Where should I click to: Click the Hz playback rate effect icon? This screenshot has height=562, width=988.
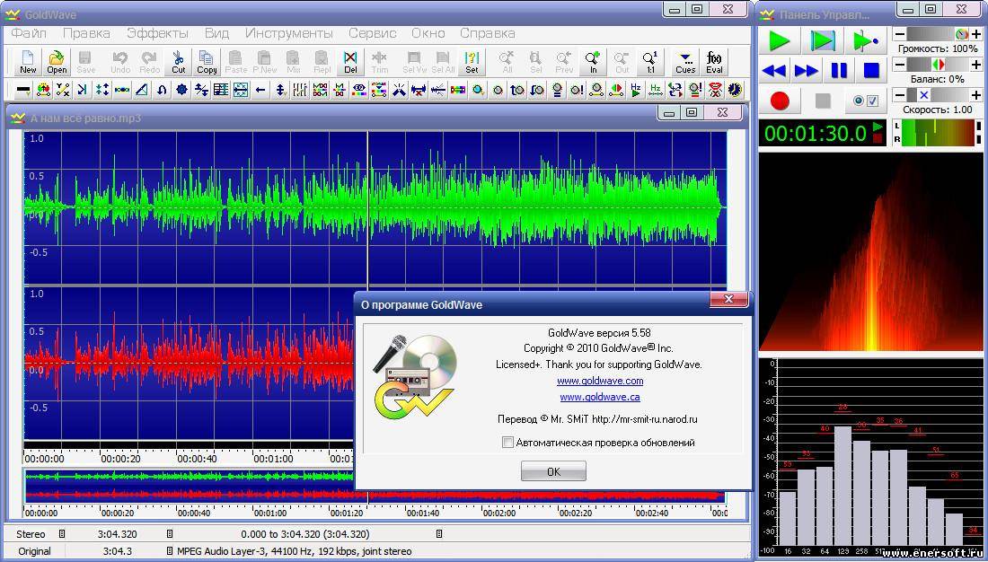(x=636, y=90)
